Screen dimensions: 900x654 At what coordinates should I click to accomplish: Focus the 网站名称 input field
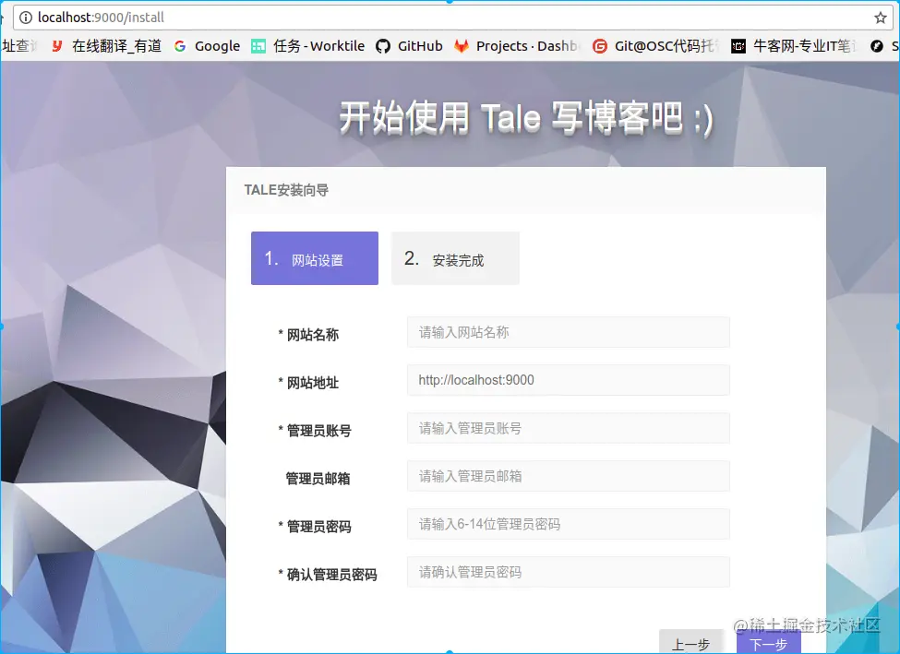[569, 332]
